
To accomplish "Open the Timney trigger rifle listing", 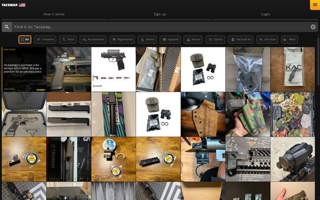I will [x=203, y=159].
